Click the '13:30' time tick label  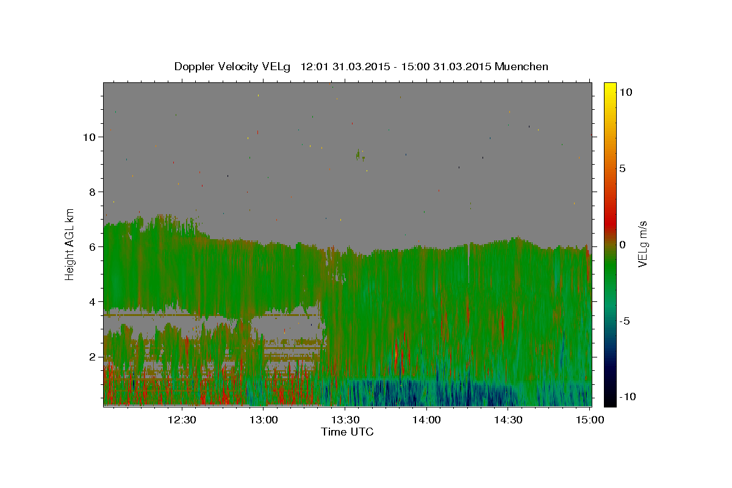point(345,420)
